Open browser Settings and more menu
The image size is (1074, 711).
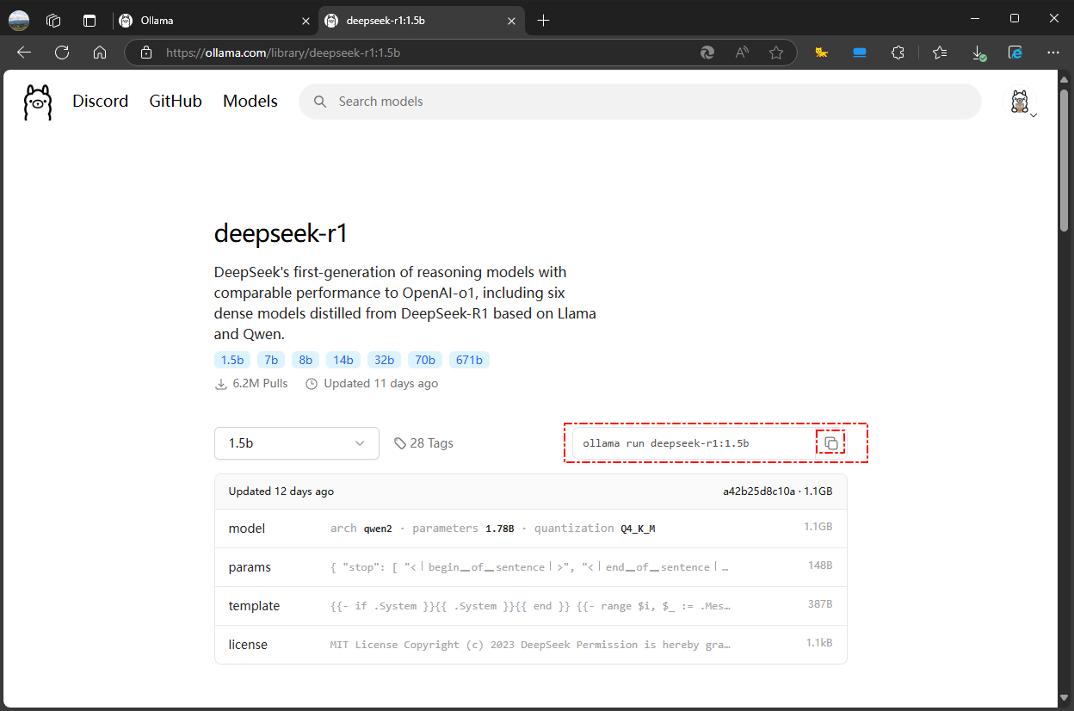coord(1053,53)
